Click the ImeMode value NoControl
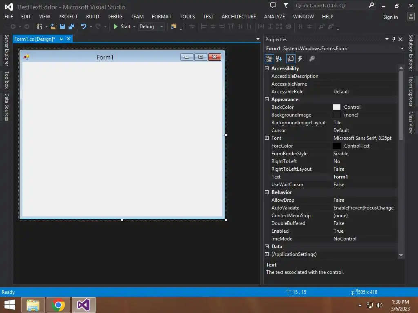The width and height of the screenshot is (418, 313). click(345, 239)
